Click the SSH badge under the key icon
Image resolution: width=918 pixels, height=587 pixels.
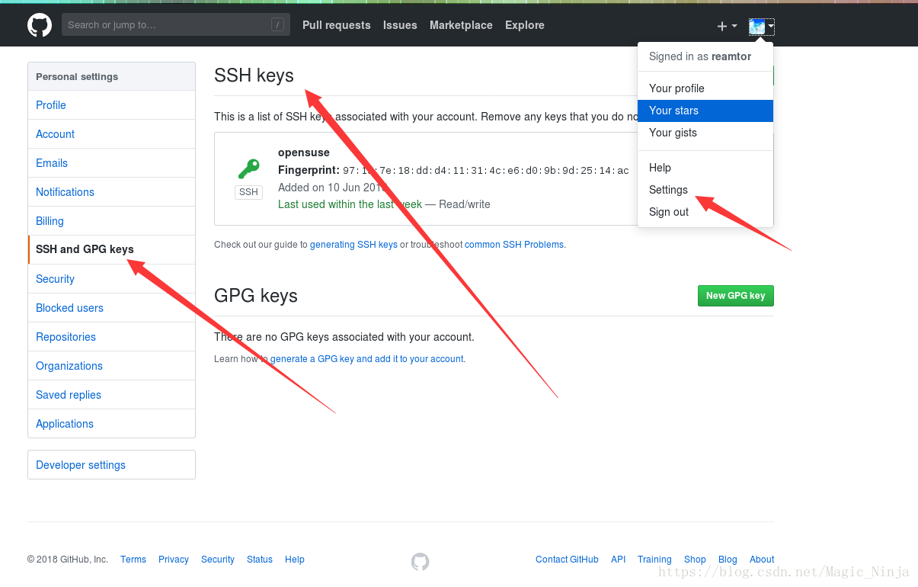coord(248,192)
